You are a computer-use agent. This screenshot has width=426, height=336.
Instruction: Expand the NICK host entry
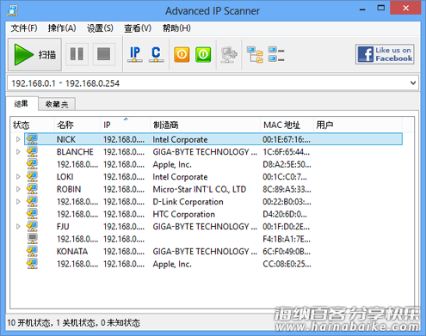(x=18, y=139)
